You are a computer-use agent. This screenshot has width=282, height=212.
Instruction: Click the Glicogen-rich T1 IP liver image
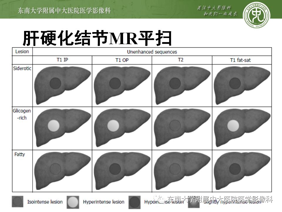coord(62,128)
